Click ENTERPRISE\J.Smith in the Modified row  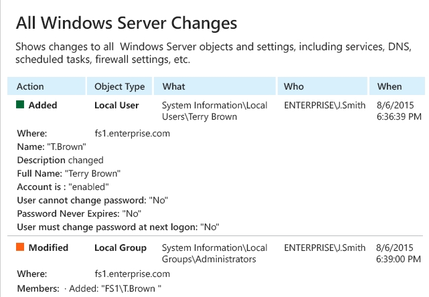point(325,248)
